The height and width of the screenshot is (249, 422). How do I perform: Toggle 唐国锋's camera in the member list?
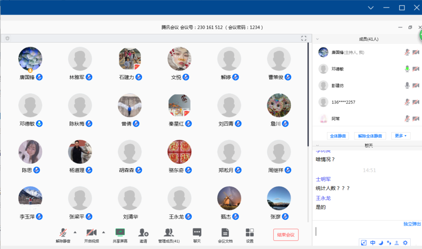[416, 52]
